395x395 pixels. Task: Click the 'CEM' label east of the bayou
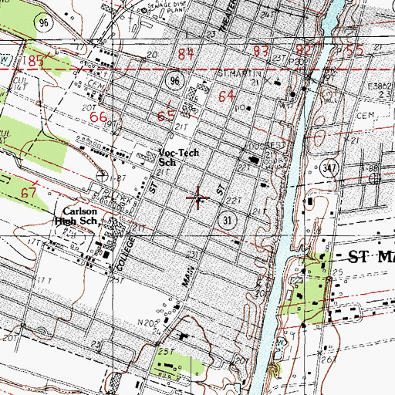coord(365,116)
